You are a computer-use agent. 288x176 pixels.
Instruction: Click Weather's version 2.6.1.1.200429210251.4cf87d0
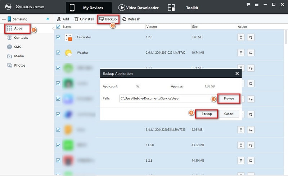pyautogui.click(x=166, y=52)
